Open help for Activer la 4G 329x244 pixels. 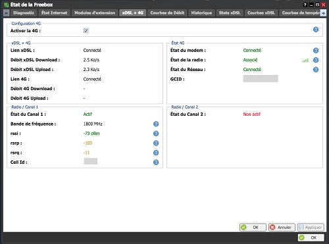coord(316,30)
